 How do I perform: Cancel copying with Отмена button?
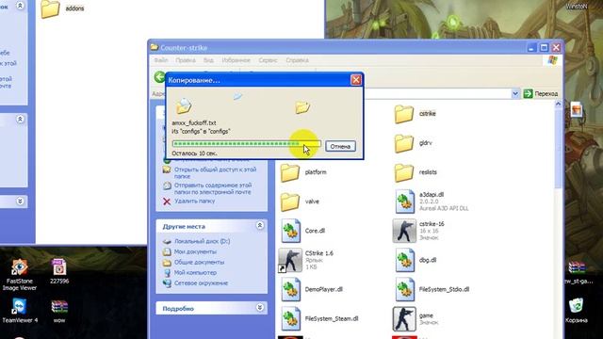pos(340,147)
